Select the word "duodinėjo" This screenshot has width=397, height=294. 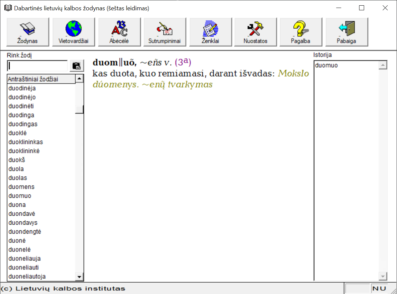[22, 97]
